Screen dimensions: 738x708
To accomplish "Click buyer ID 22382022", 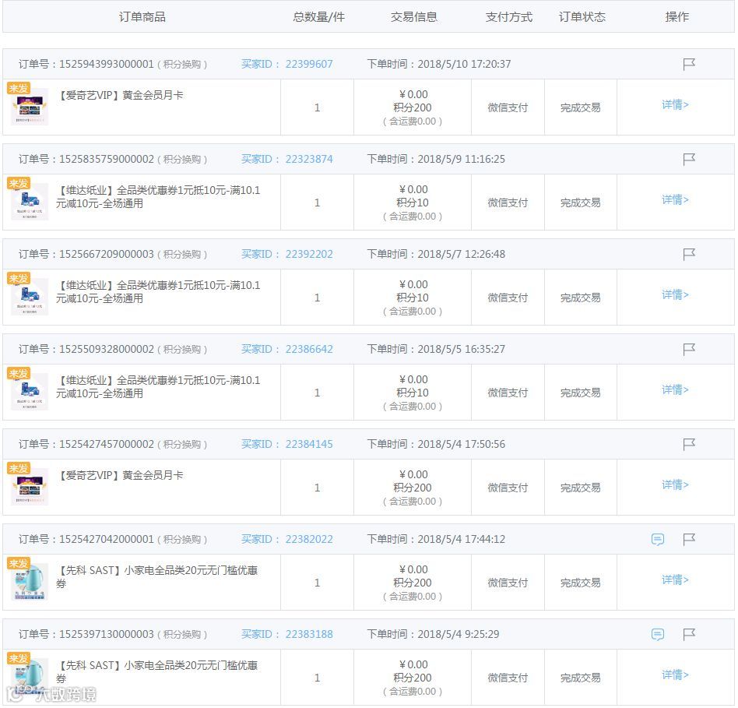I will [x=309, y=539].
